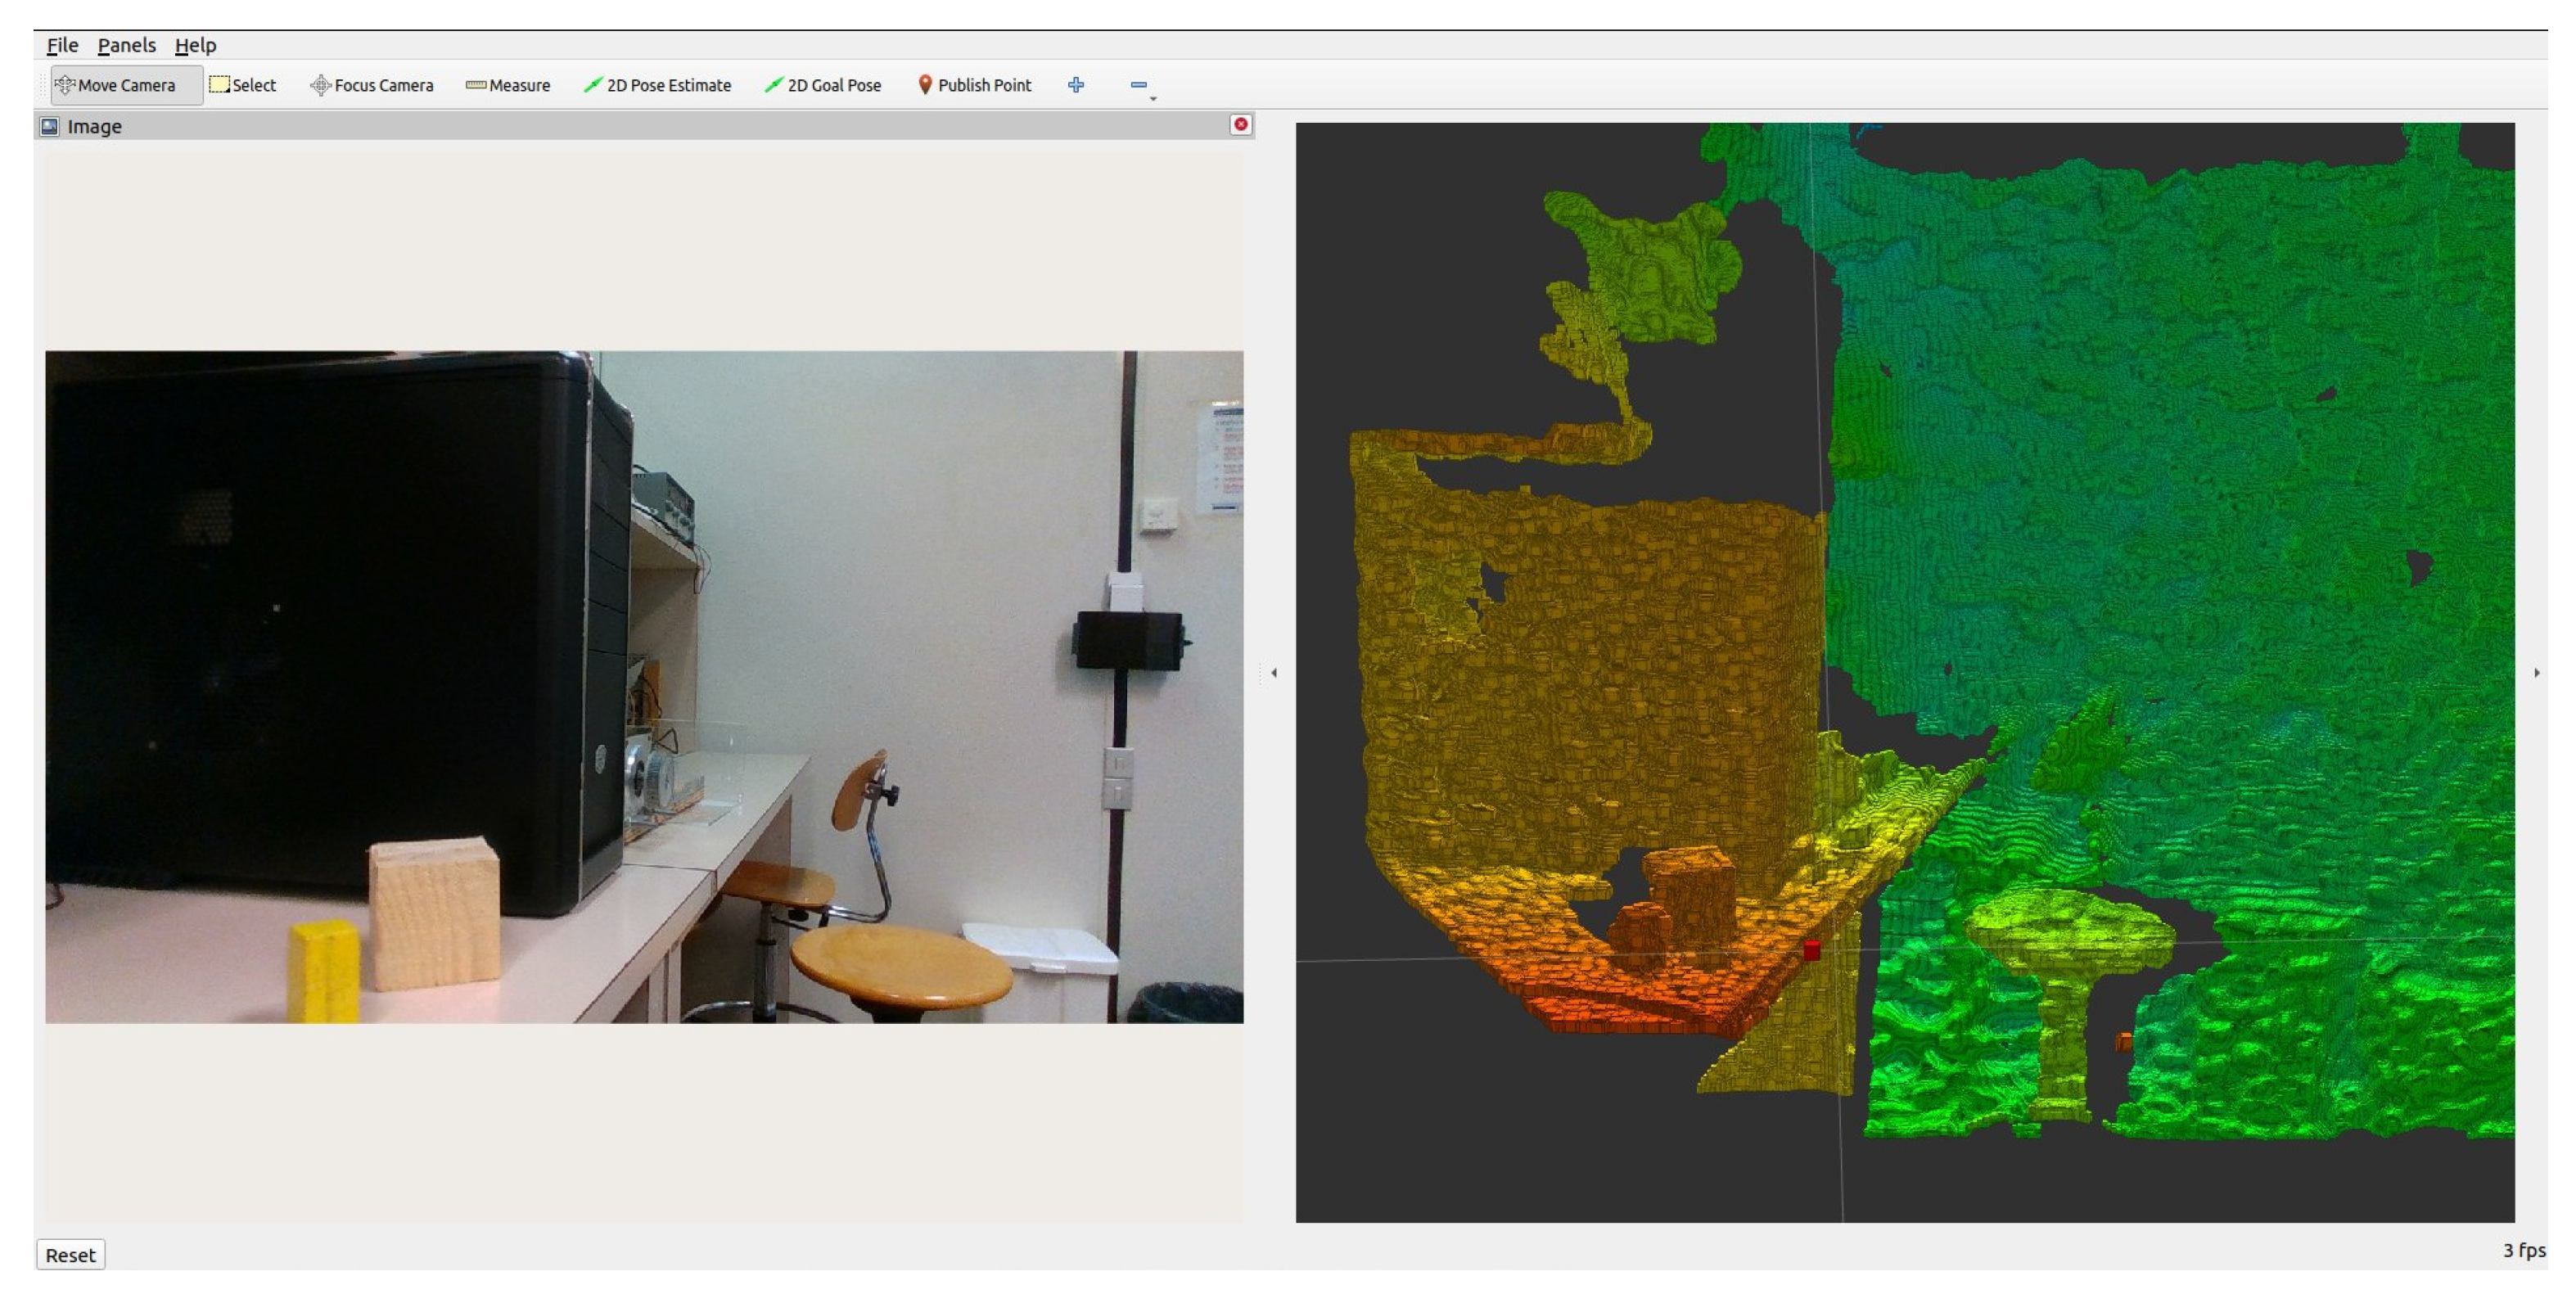Open the File menu
Image resolution: width=2576 pixels, height=1294 pixels.
click(x=62, y=45)
